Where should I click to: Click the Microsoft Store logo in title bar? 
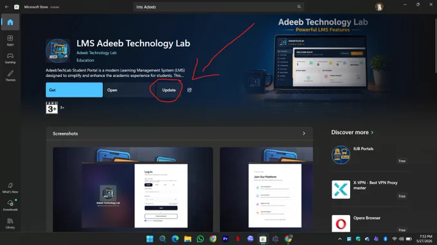[x=17, y=6]
